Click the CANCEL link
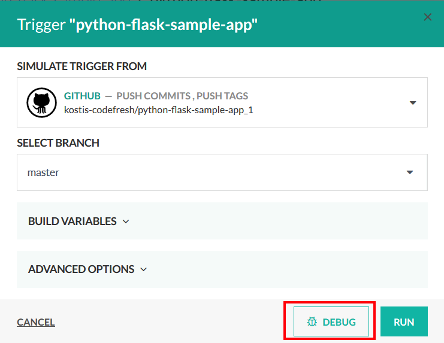Image resolution: width=444 pixels, height=343 pixels. click(x=36, y=322)
